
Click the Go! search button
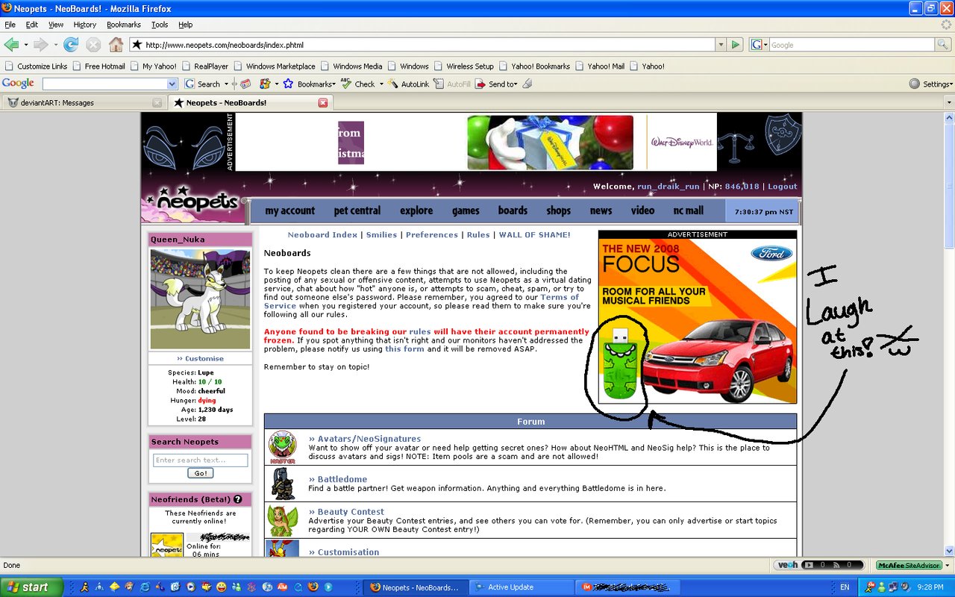(201, 473)
